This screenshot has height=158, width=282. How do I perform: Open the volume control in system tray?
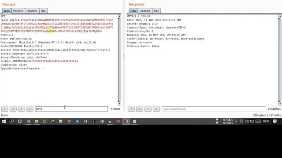[247, 122]
